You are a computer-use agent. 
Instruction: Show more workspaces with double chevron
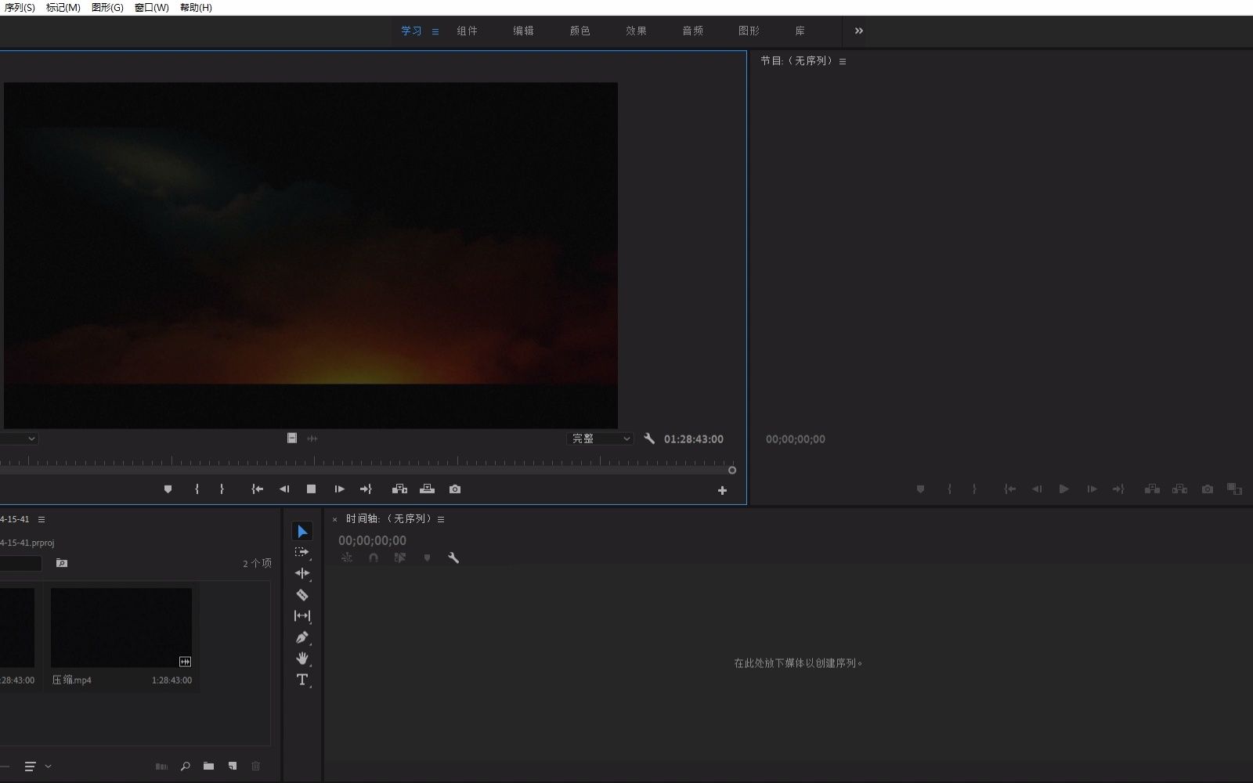(x=859, y=31)
